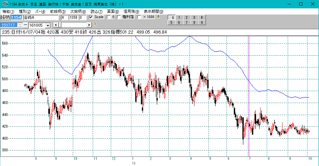319x166 pixels.
Task: Click the number 5 keypad button
Action: tap(171, 23)
